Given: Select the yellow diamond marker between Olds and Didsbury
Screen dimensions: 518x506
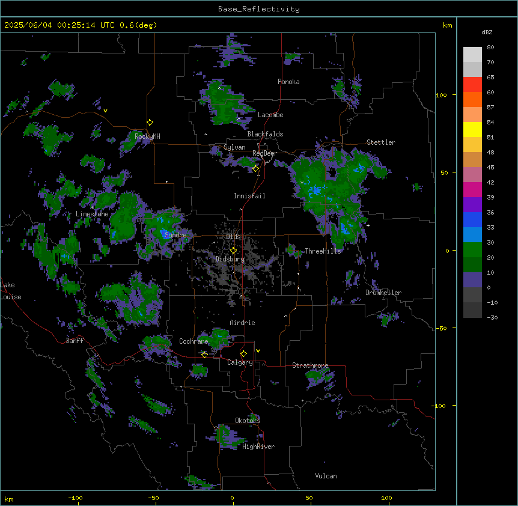Looking at the screenshot, I should point(233,251).
